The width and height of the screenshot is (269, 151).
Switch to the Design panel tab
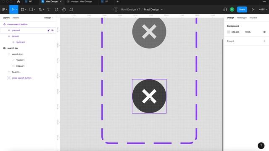(230, 18)
